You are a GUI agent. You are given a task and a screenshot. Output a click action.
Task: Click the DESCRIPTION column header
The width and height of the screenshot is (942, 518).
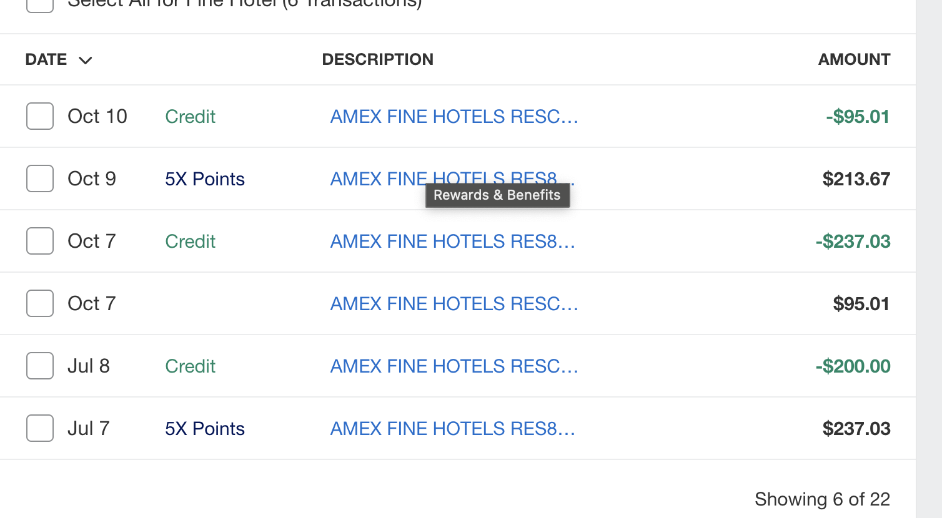(377, 59)
